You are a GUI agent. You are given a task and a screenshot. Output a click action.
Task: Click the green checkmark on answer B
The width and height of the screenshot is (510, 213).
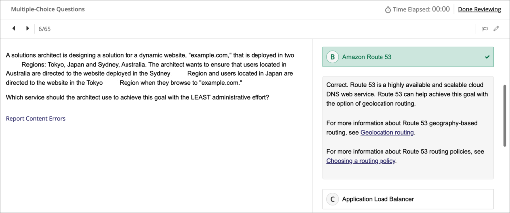coord(487,57)
